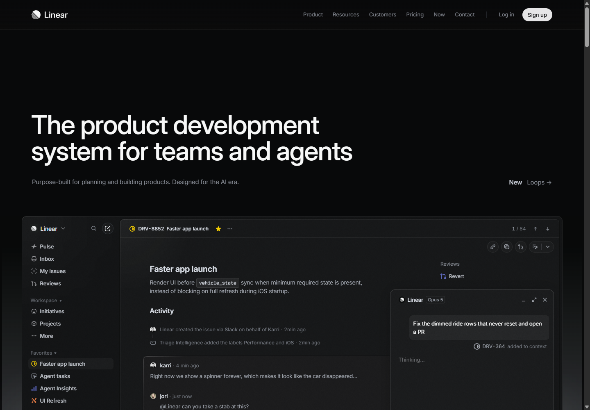
Task: Click DRV-364 in the added to context line
Action: coord(494,346)
